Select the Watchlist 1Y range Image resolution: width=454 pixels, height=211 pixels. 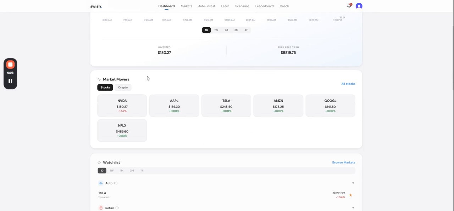142,171
